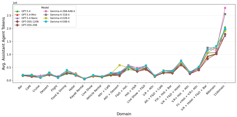Click the "1e6" scale exponent label
The width and height of the screenshot is (237, 117).
15,3
